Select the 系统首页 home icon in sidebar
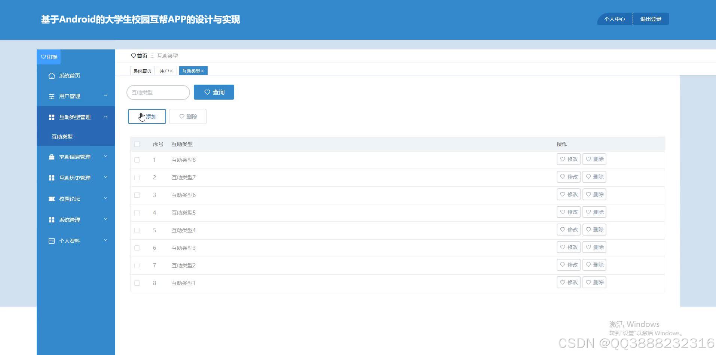The image size is (716, 355). point(52,76)
